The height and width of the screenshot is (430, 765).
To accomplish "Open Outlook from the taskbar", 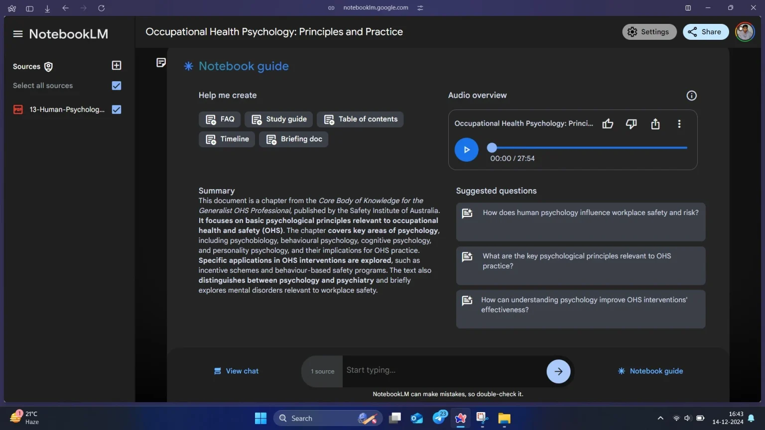I will pos(416,419).
